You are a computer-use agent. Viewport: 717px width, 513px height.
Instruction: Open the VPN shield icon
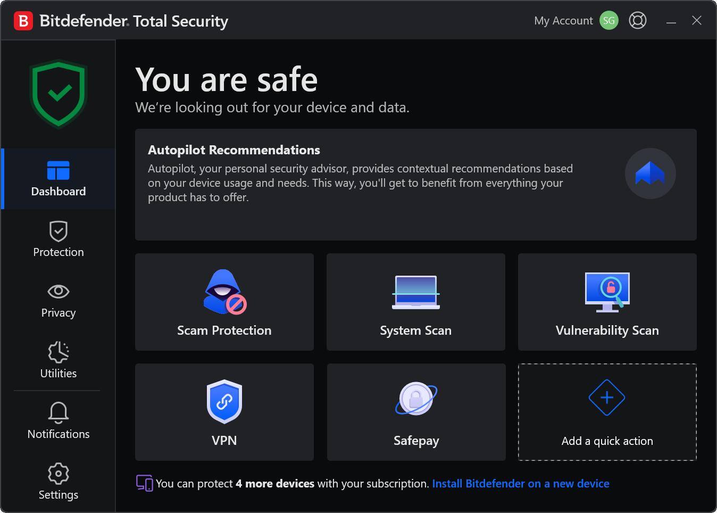coord(224,401)
